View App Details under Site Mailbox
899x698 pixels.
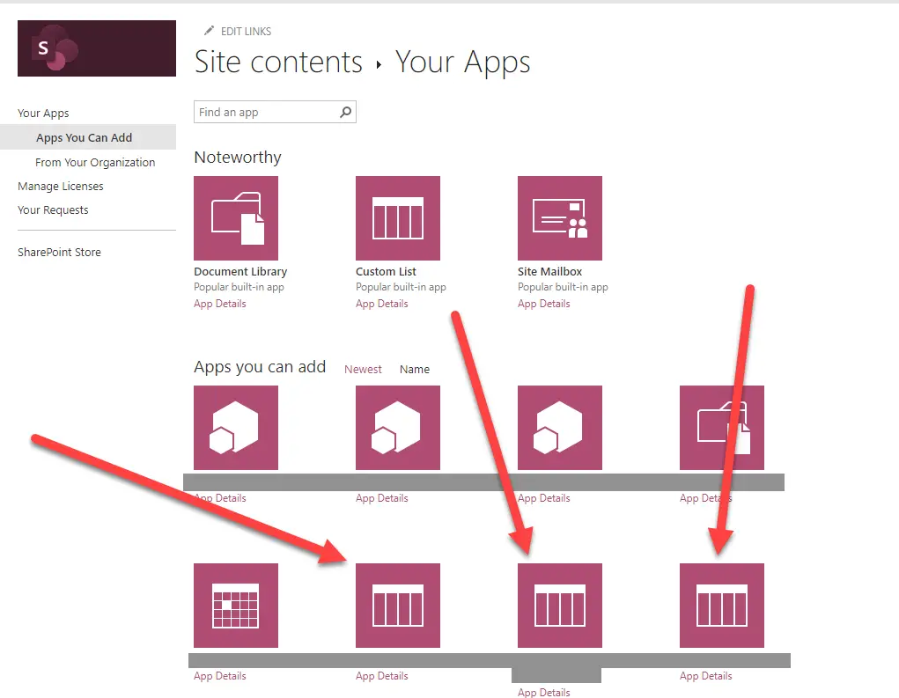pyautogui.click(x=544, y=304)
